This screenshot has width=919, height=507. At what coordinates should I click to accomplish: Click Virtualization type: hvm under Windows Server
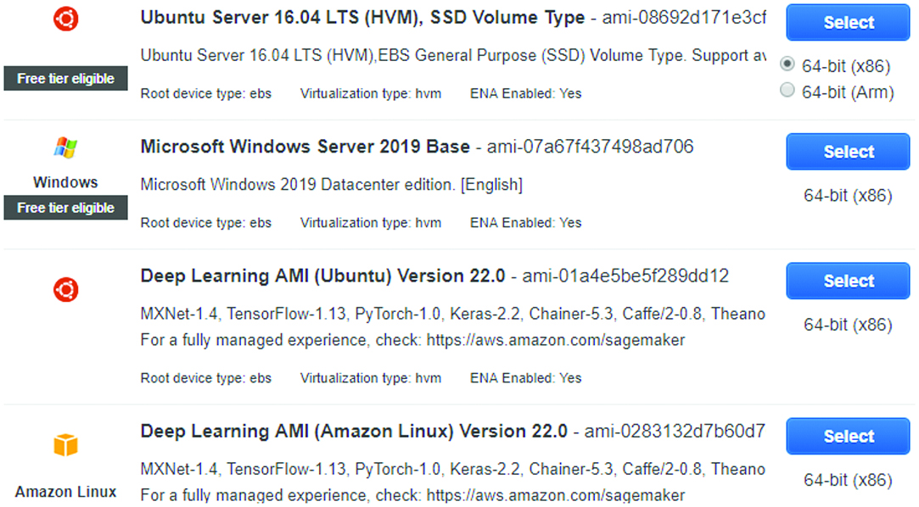[371, 223]
